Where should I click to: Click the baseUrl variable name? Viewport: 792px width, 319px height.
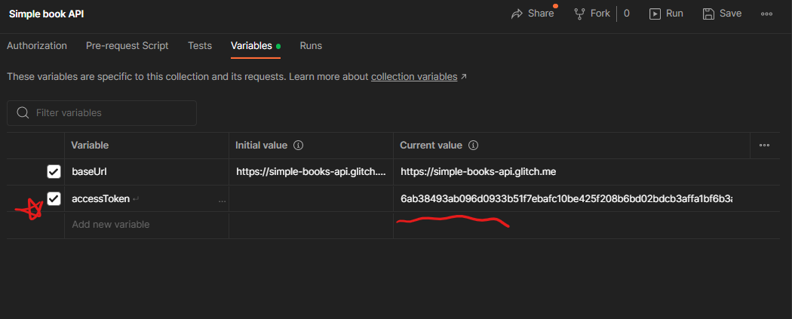click(x=90, y=172)
